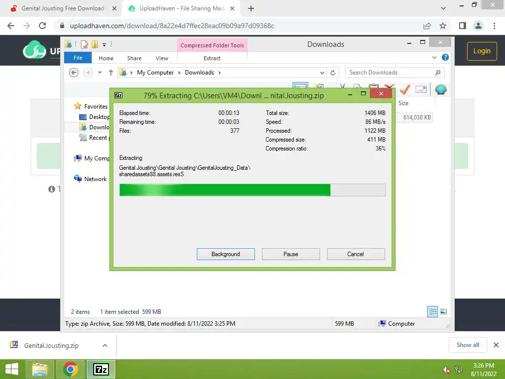The width and height of the screenshot is (505, 379).
Task: Open a new Chrome tab
Action: tap(251, 9)
